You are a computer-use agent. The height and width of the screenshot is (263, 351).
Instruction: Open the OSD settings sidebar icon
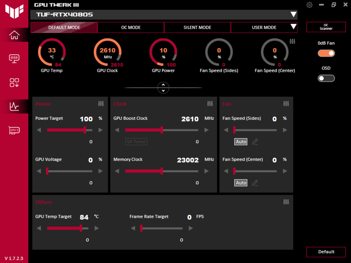click(14, 58)
